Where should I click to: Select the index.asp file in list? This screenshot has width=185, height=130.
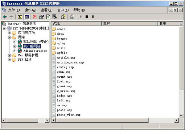(64, 96)
